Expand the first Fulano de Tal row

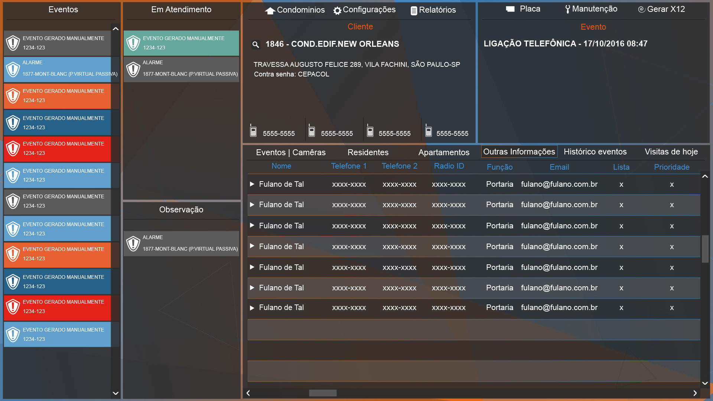pyautogui.click(x=252, y=184)
